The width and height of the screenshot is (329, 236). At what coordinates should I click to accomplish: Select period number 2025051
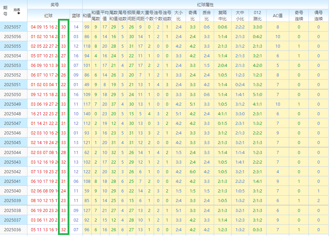(13, 84)
